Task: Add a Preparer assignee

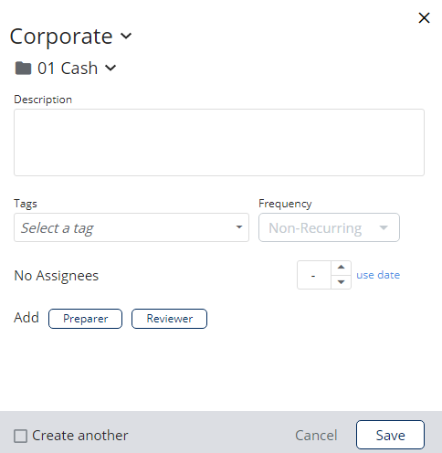Action: click(x=85, y=319)
